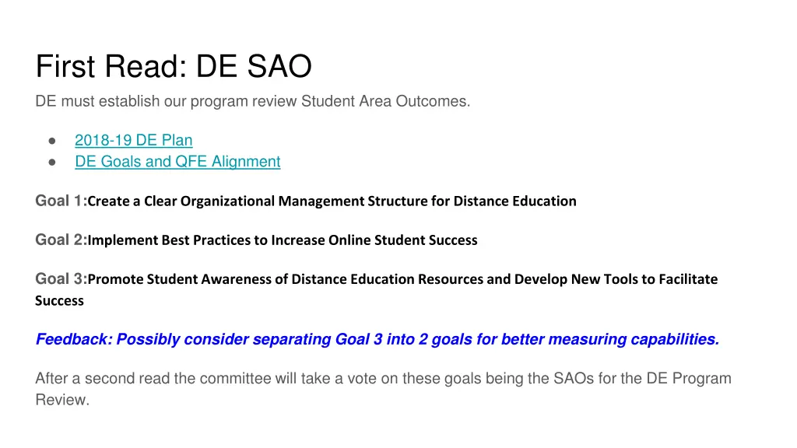
Task: Click the gray Goal 2 label
Action: click(x=61, y=240)
